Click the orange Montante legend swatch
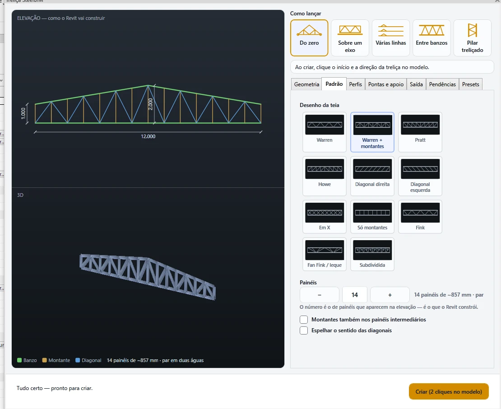 (x=44, y=360)
